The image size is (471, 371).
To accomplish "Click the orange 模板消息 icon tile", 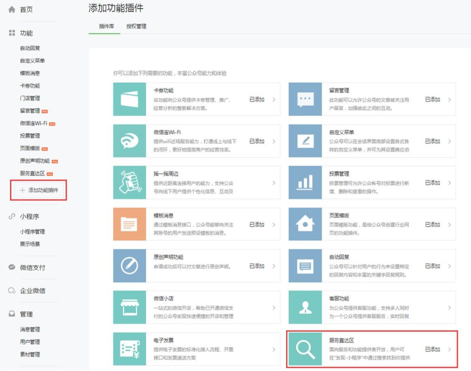I will 130,224.
